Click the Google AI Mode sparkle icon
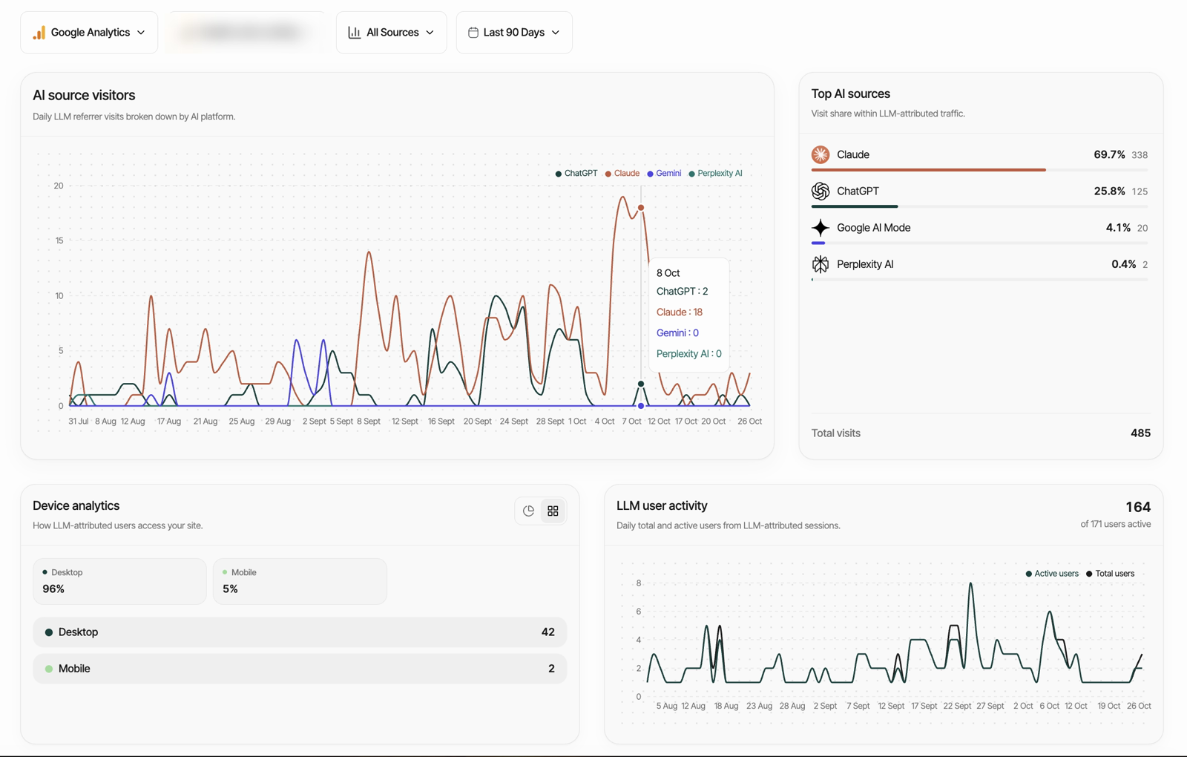The width and height of the screenshot is (1187, 757). point(820,227)
